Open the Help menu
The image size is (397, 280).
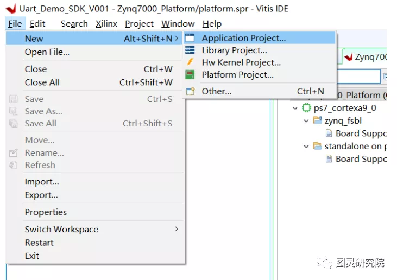[212, 24]
